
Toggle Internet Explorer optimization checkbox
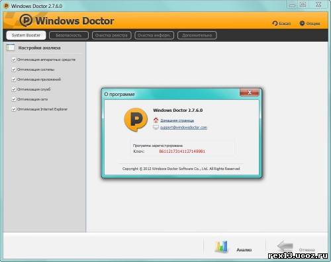pyautogui.click(x=14, y=109)
